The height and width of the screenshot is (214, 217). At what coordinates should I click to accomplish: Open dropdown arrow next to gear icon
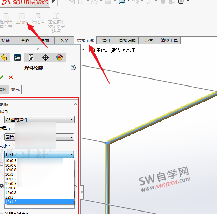coord(188,1)
